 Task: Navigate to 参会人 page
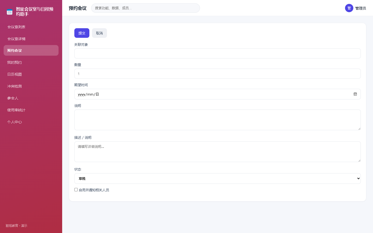point(31,98)
